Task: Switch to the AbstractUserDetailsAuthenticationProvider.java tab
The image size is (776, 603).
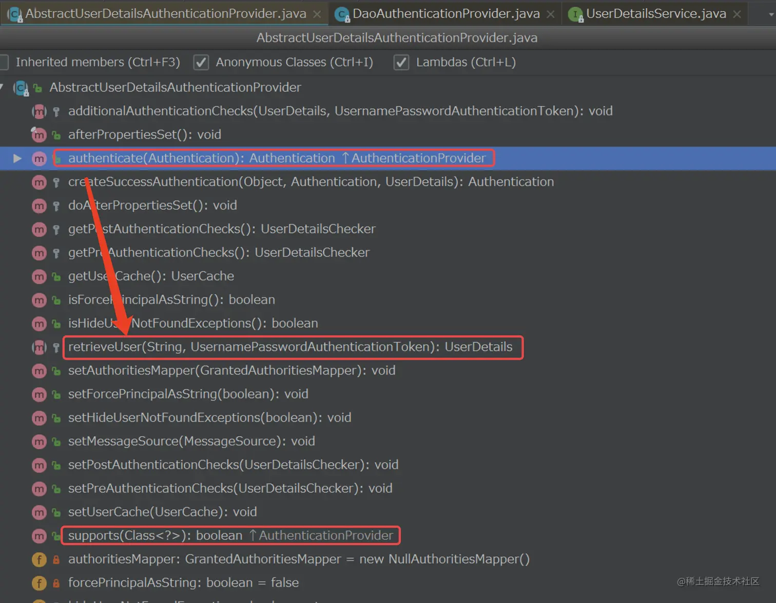Action: tap(165, 13)
